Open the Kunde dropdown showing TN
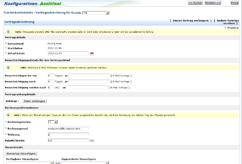Screen dimensions: 242x164 96,13
